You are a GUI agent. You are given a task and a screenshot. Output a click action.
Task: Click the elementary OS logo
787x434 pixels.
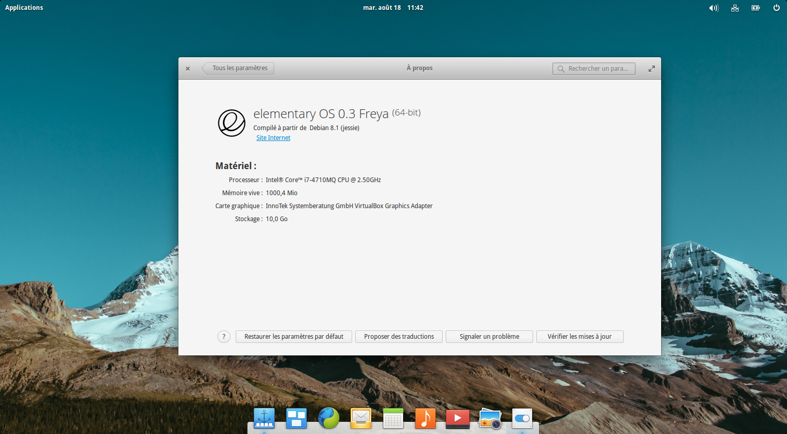click(231, 123)
